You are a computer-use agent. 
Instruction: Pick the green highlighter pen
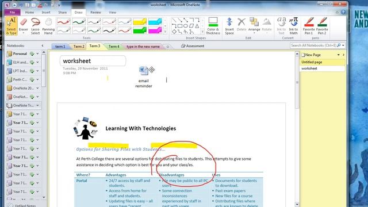(140, 30)
